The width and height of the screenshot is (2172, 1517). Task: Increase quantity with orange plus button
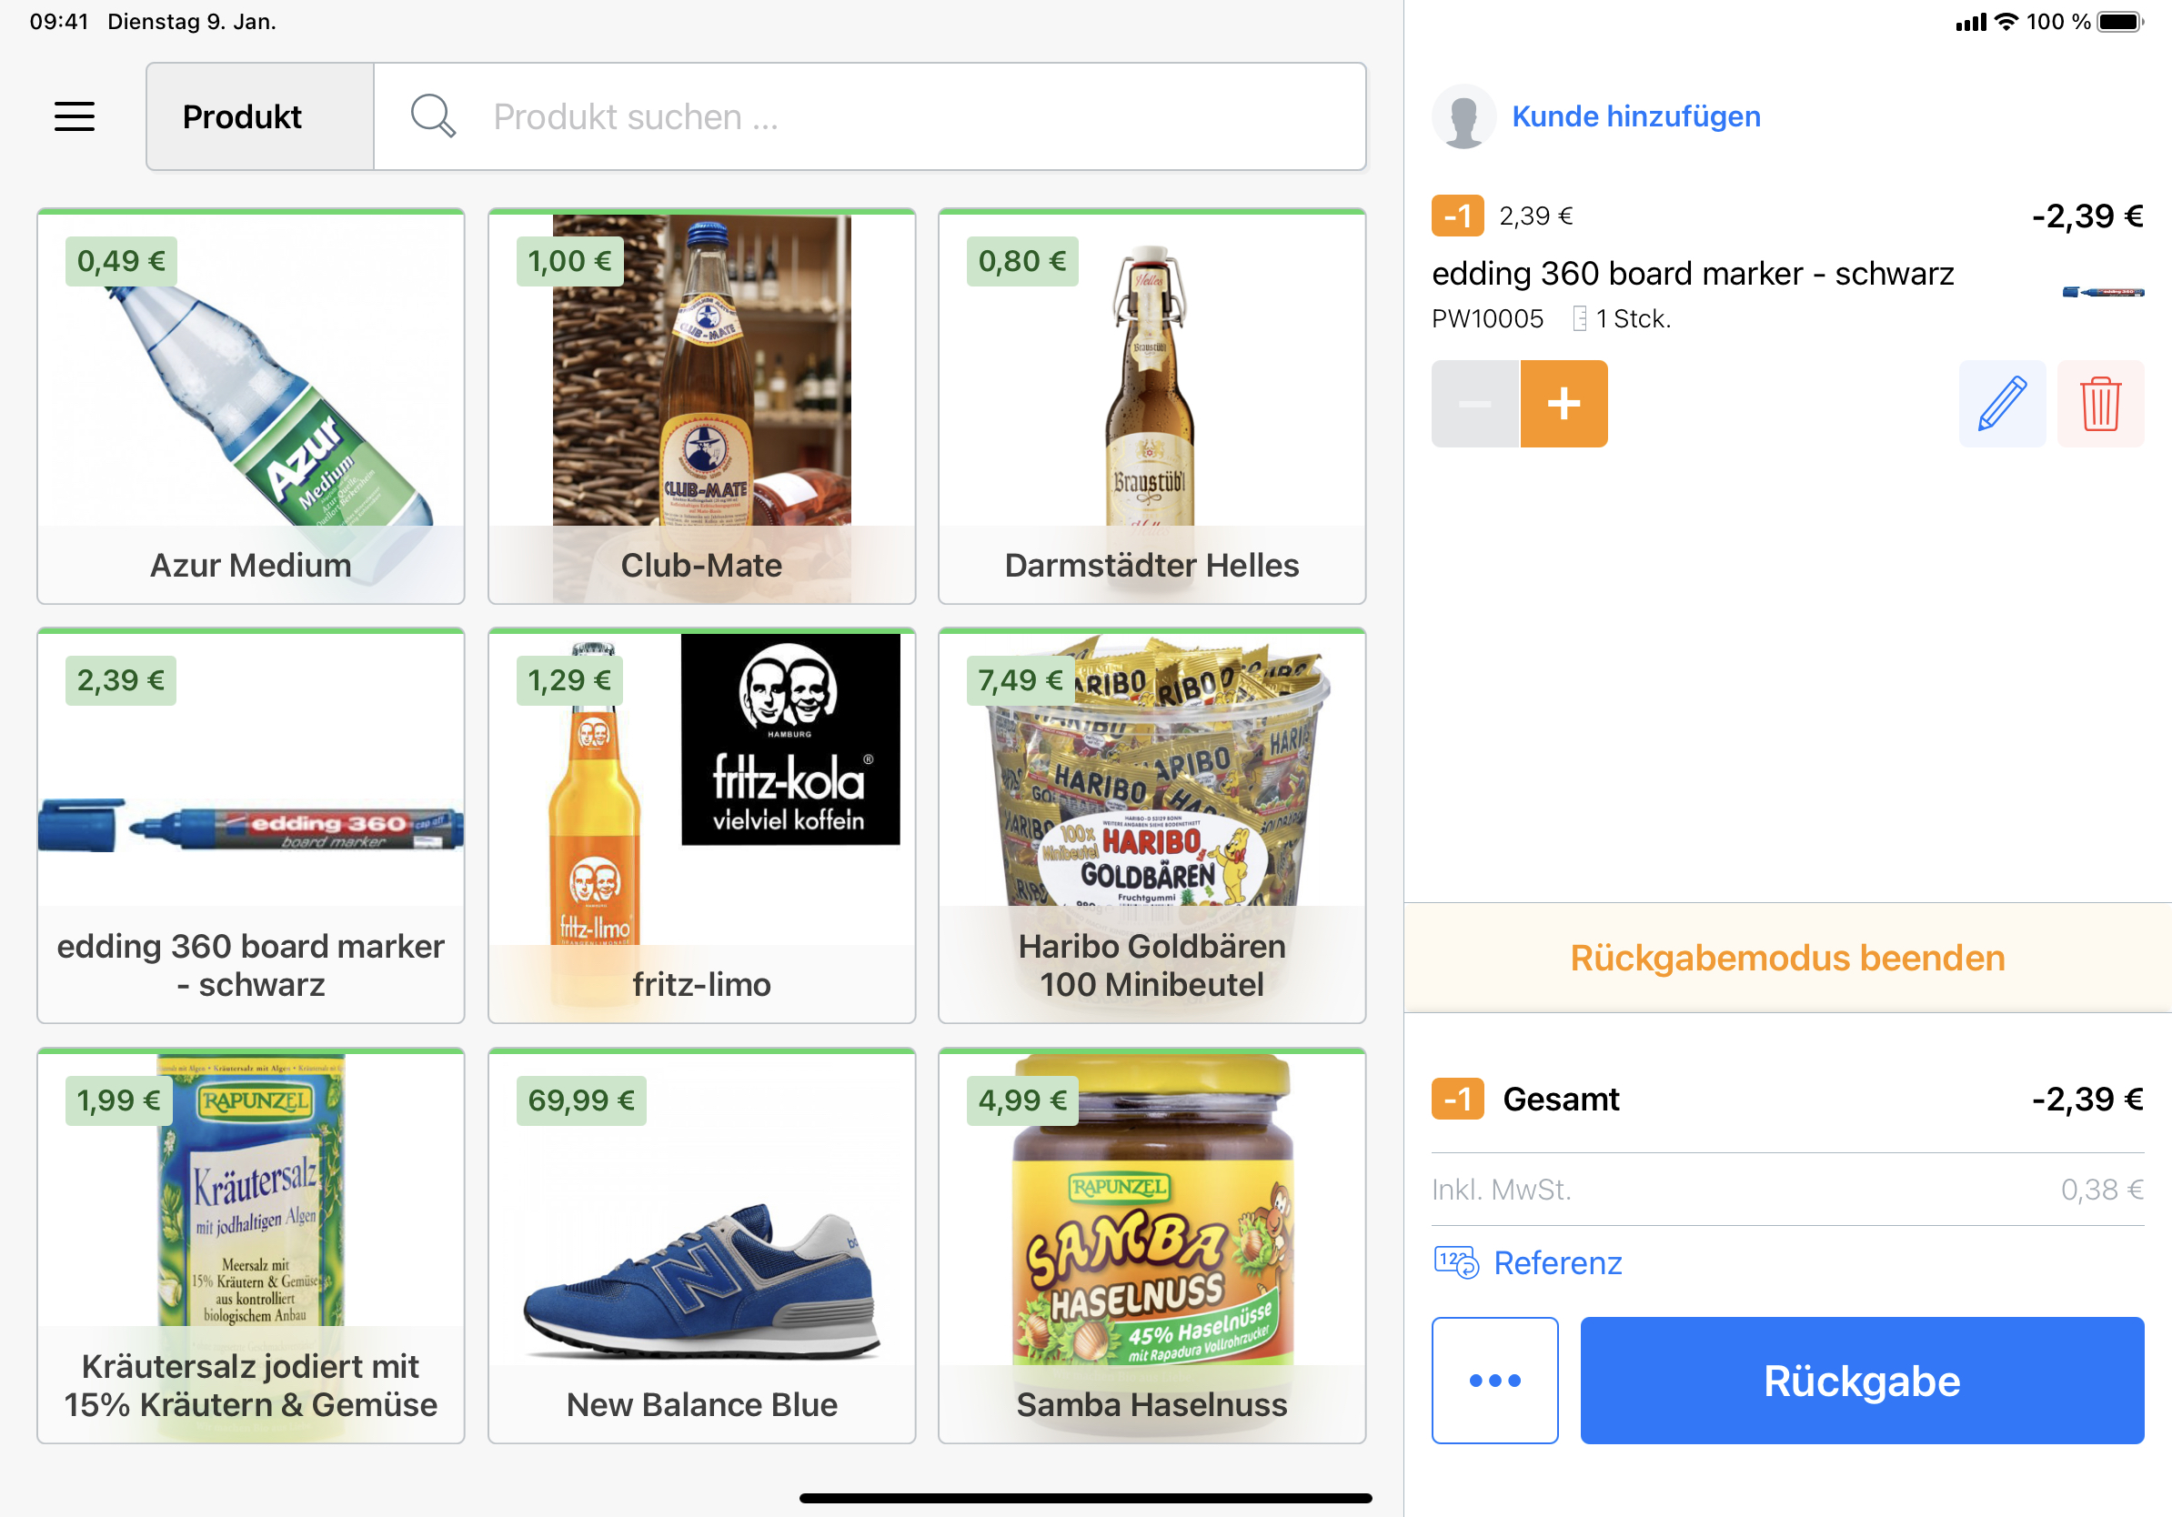pyautogui.click(x=1563, y=404)
